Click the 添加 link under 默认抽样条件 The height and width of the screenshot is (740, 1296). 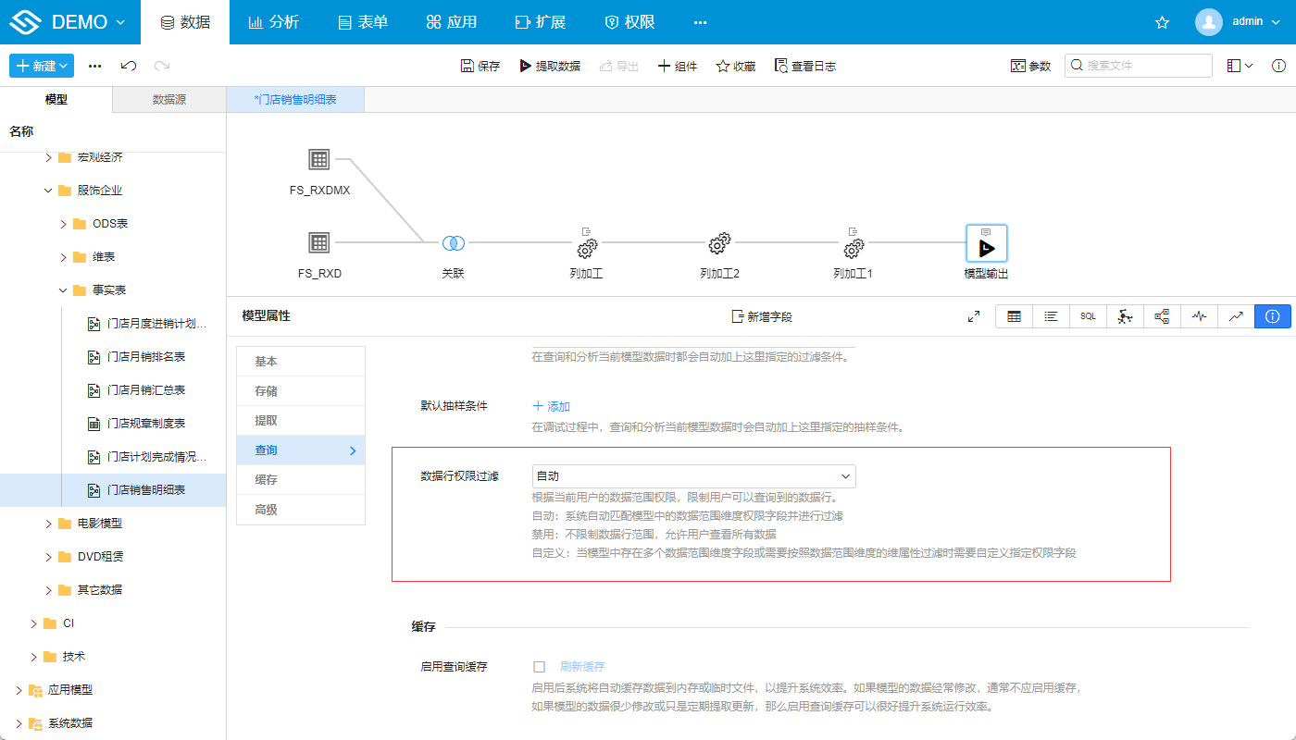click(551, 405)
